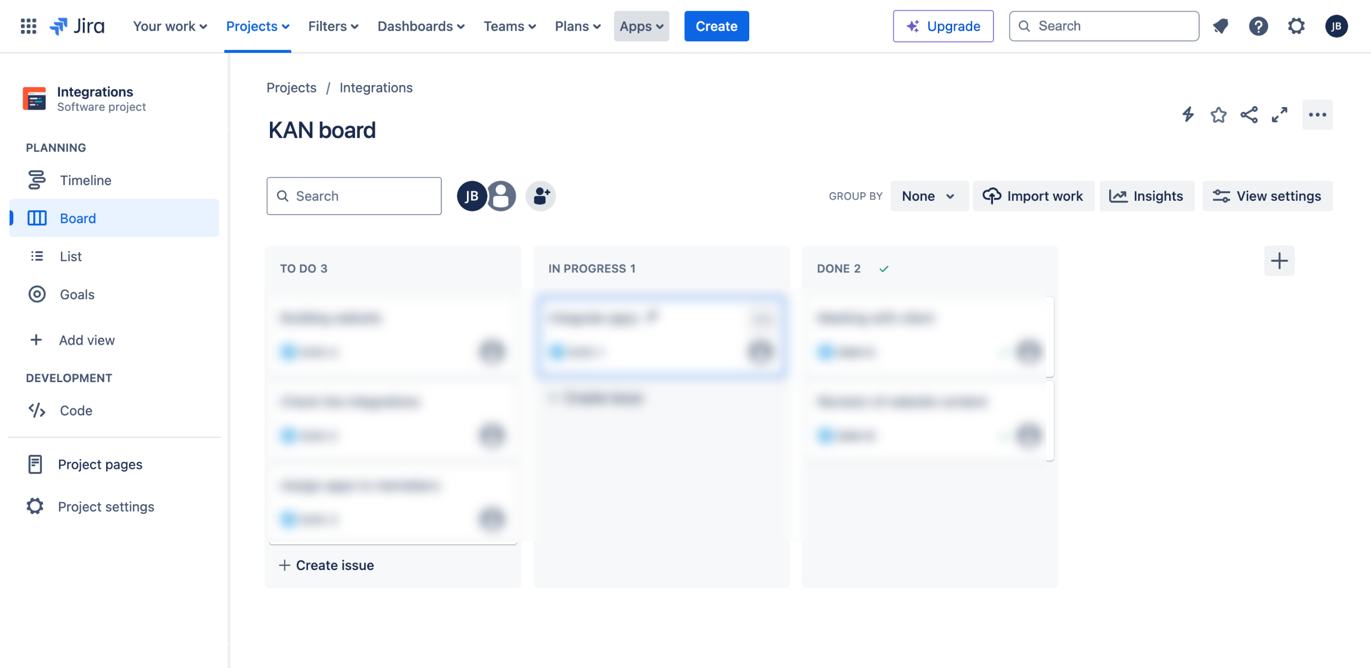
Task: Toggle the unassigned avatar filter
Action: click(502, 196)
